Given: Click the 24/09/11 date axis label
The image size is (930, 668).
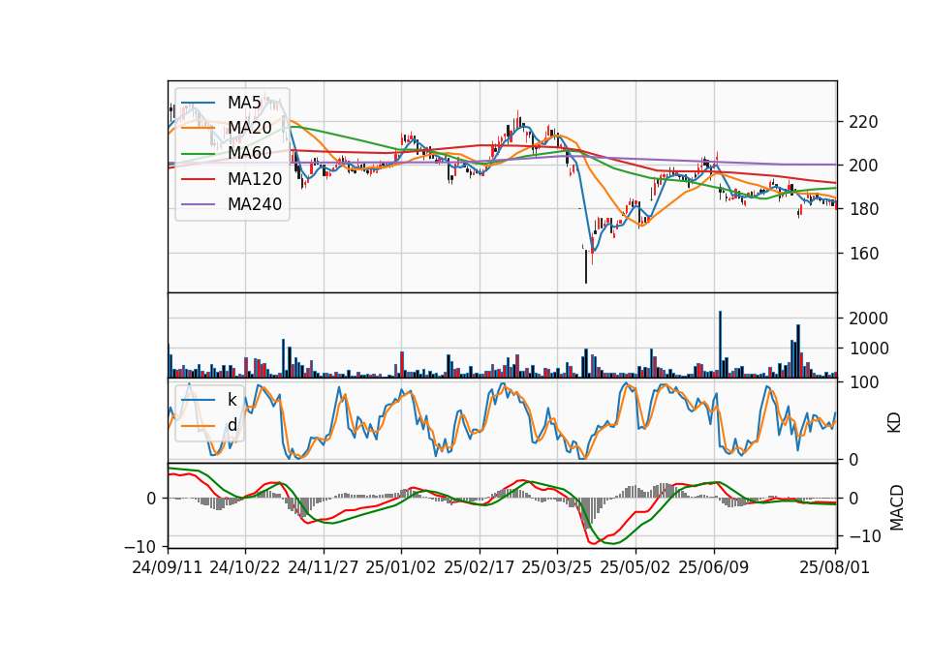Looking at the screenshot, I should click(168, 567).
